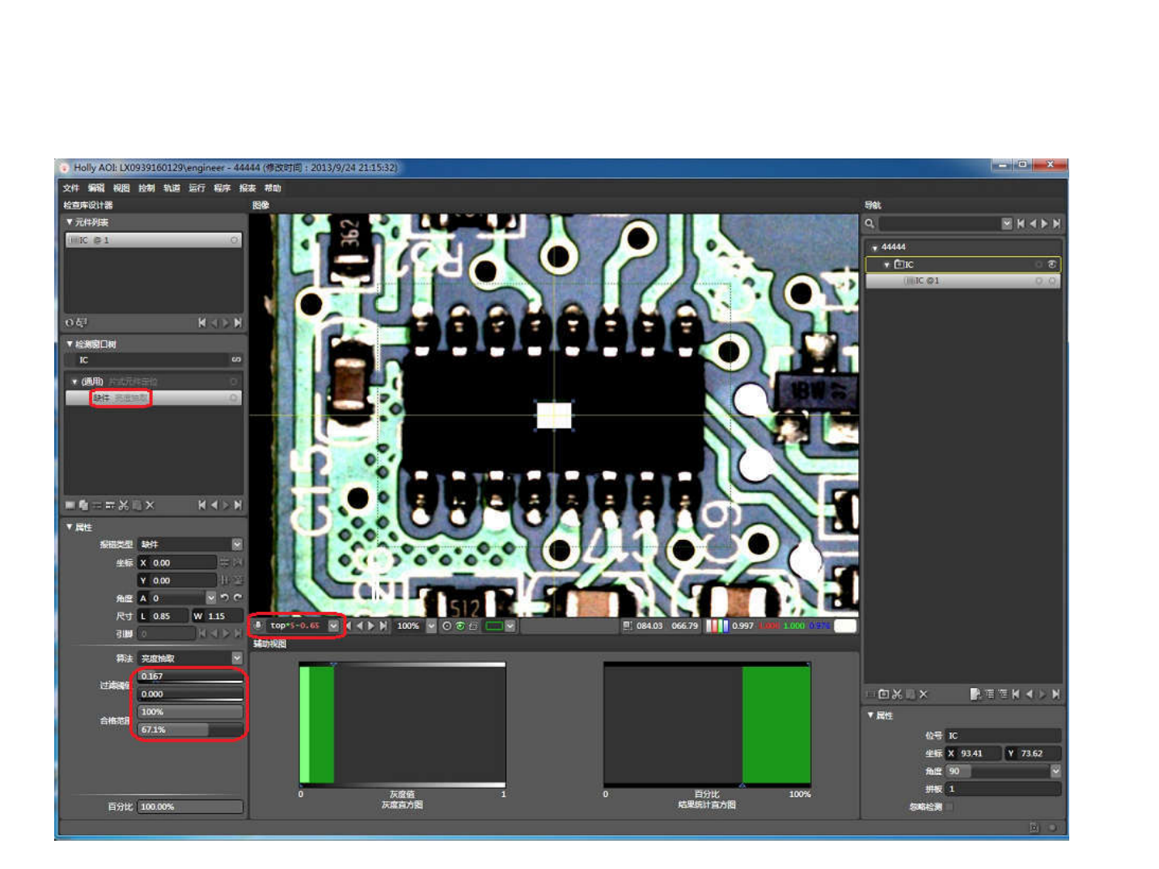Open the 算法 algorithm dropdown
This screenshot has height=869, width=1159.
click(237, 658)
